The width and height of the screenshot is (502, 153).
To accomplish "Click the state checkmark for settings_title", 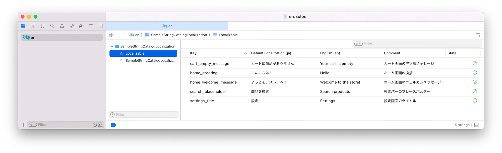I will tap(475, 100).
